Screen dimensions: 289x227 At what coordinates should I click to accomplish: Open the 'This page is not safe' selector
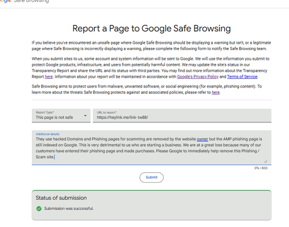(x=61, y=116)
